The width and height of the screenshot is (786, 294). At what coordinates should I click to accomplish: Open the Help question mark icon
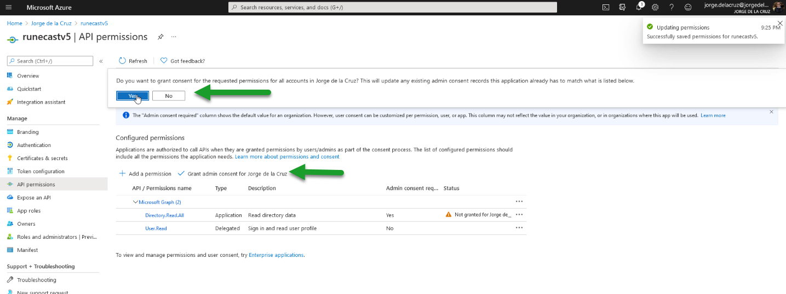672,7
